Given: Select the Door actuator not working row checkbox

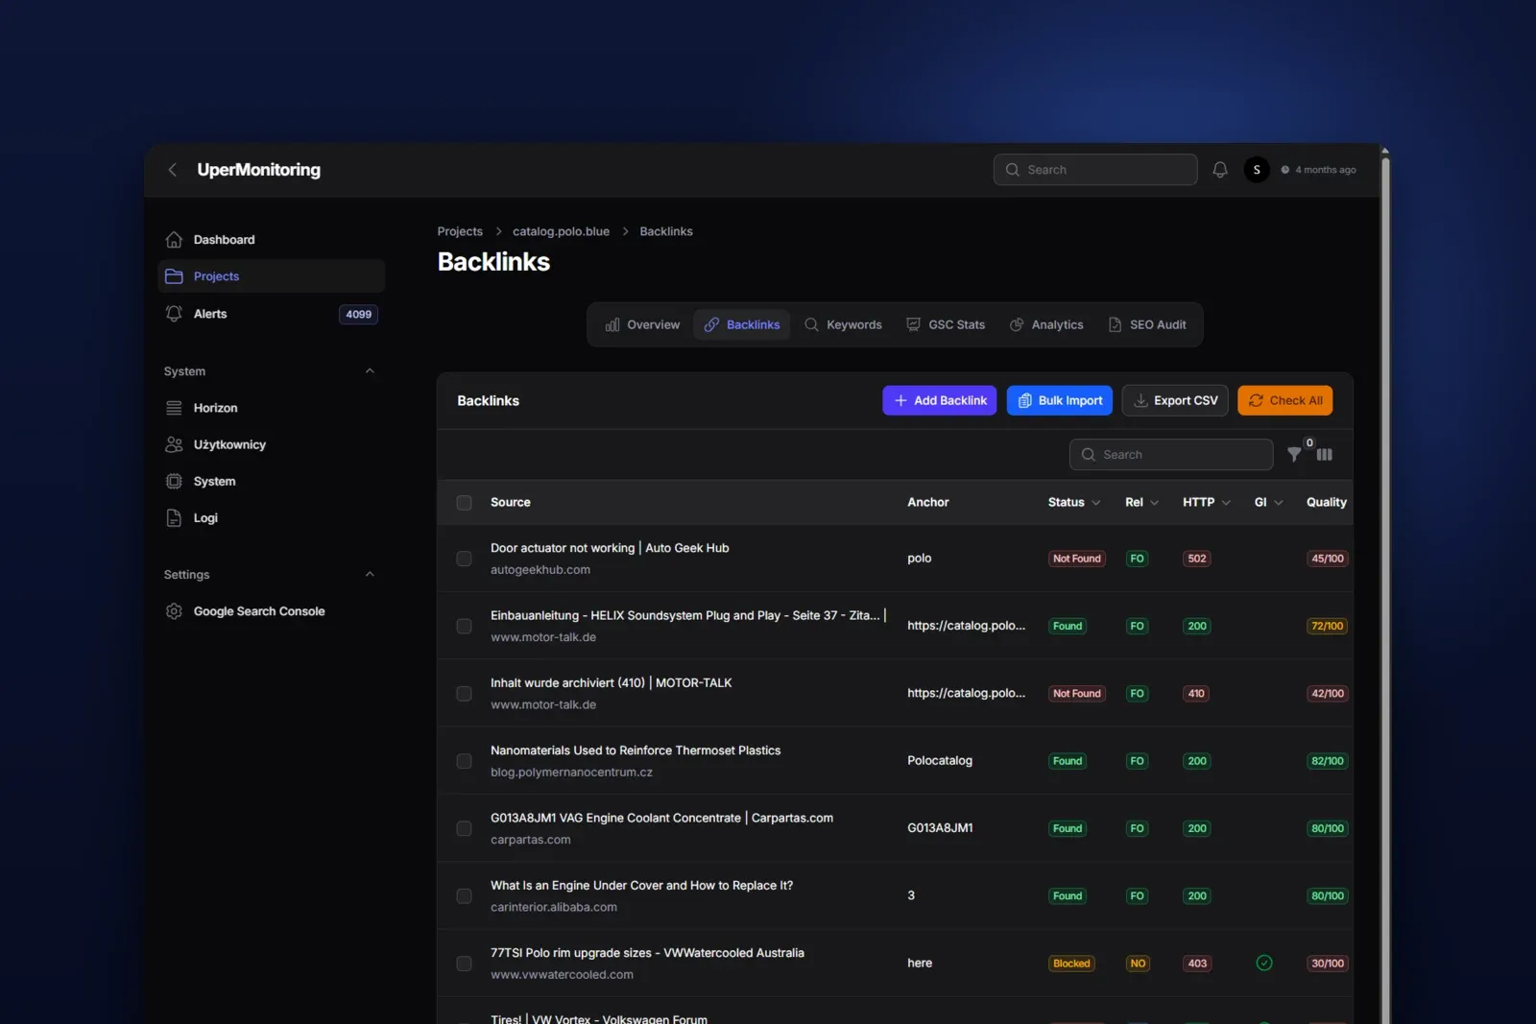Looking at the screenshot, I should (464, 559).
